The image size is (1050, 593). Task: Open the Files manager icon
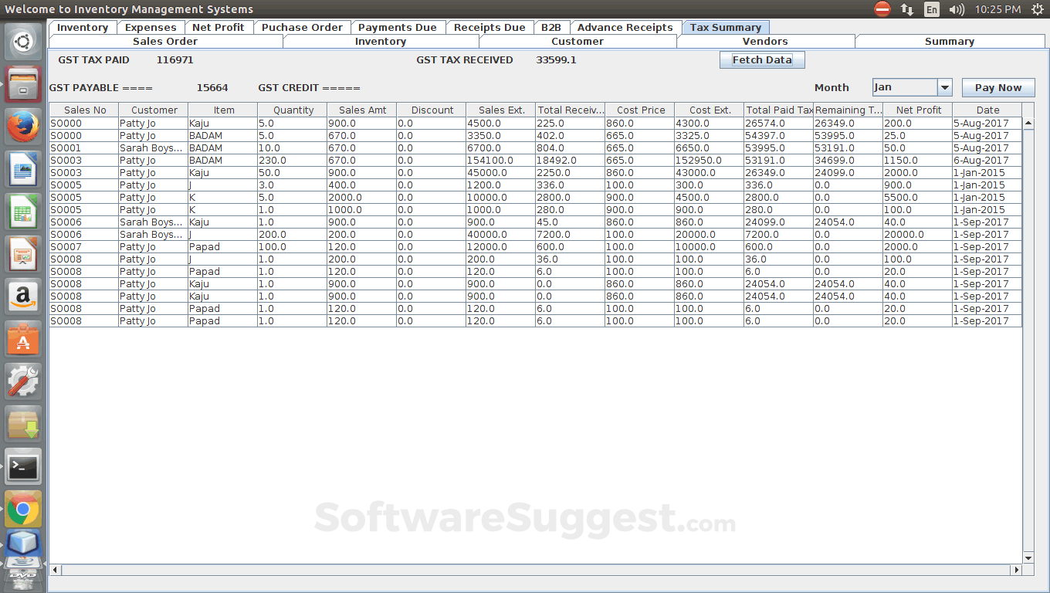pyautogui.click(x=23, y=84)
